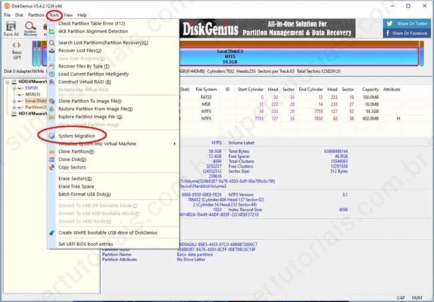Select the HD1 VMware disk tree item

click(x=33, y=114)
